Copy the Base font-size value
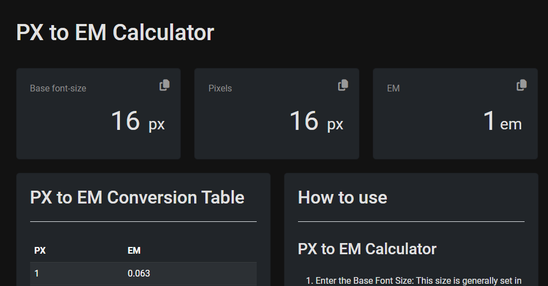 coord(165,85)
